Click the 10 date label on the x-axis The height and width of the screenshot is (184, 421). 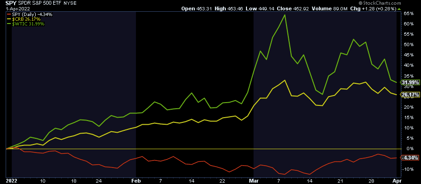coord(42,181)
